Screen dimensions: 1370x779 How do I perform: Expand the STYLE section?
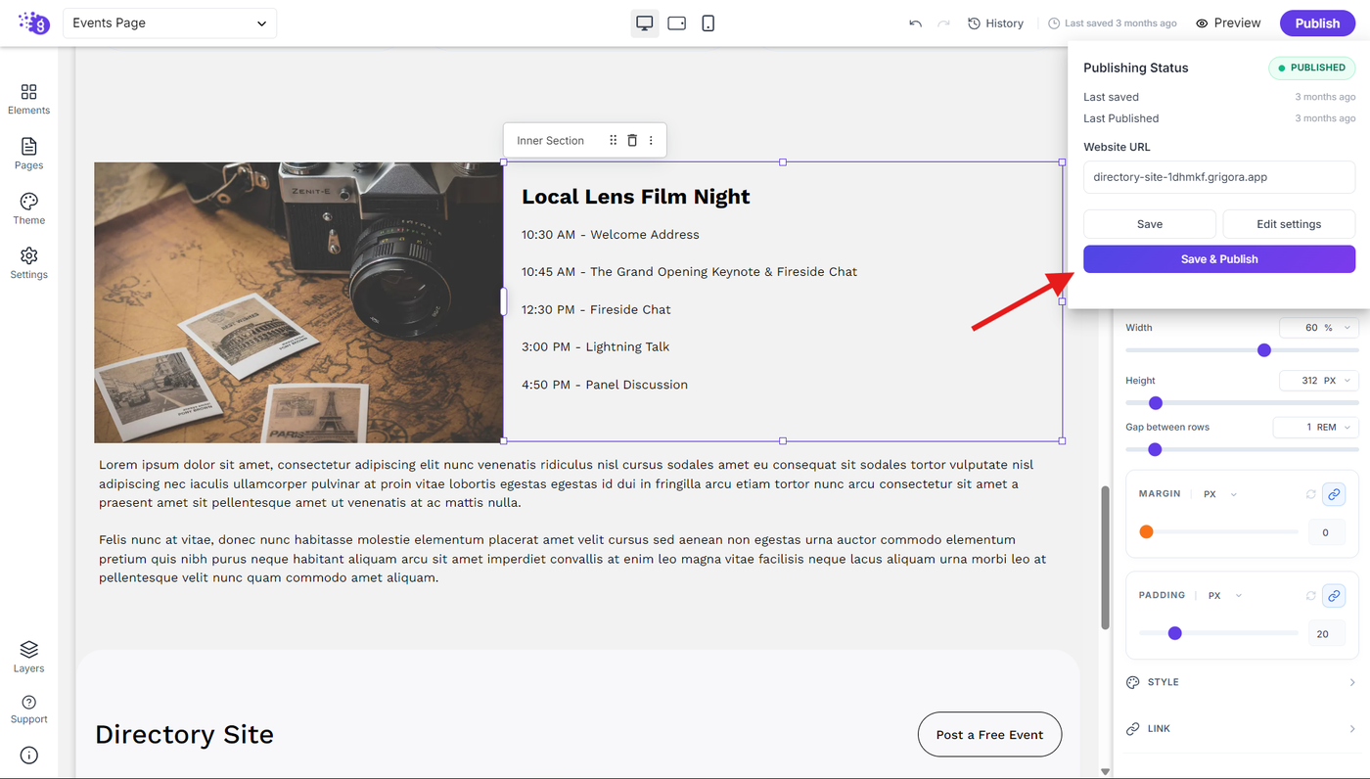click(1241, 682)
